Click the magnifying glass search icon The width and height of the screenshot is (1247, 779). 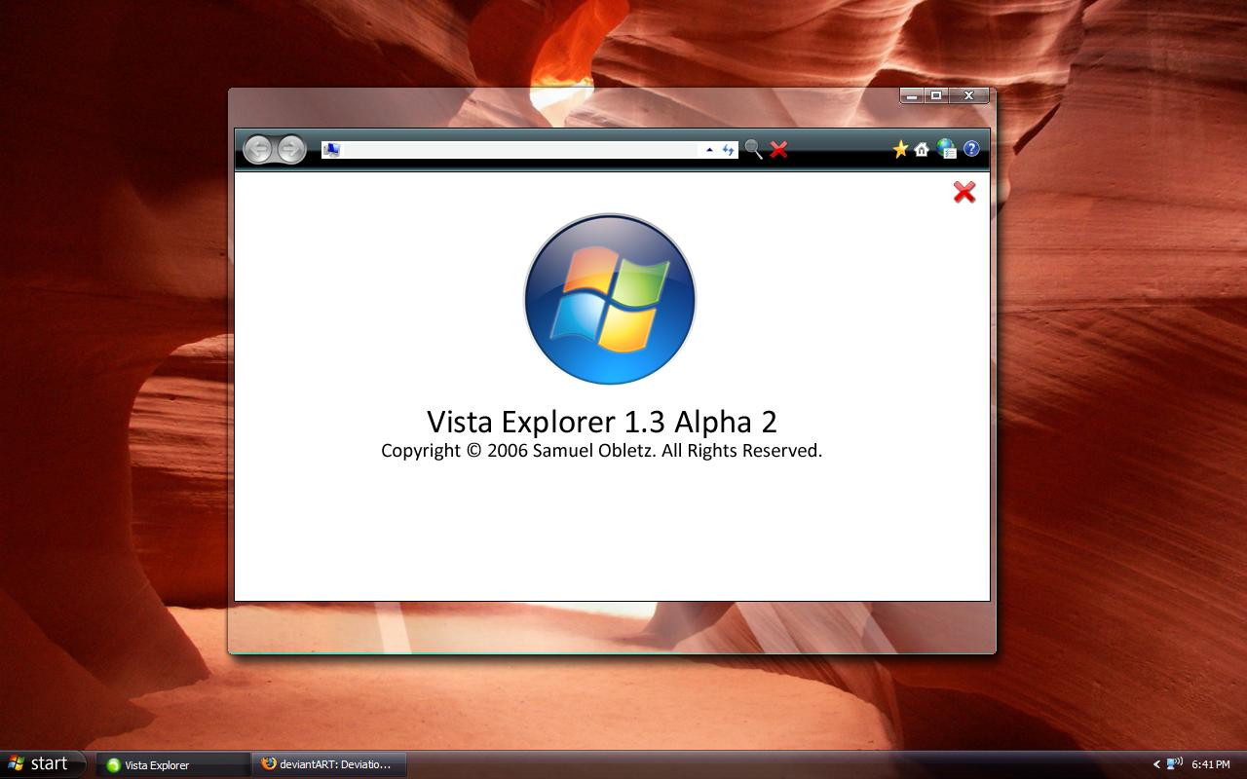pyautogui.click(x=753, y=149)
